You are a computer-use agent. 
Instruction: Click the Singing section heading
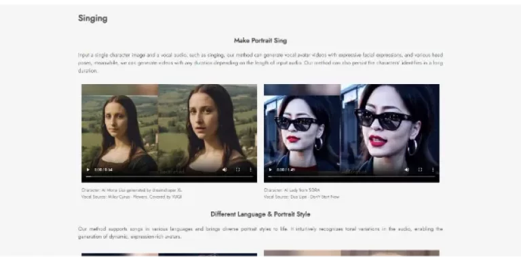click(93, 18)
